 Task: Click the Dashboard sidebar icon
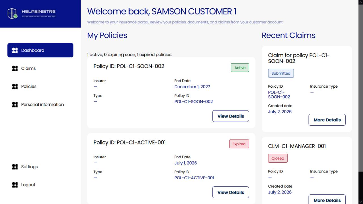15,50
